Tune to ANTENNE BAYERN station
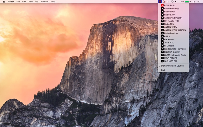 (173, 18)
